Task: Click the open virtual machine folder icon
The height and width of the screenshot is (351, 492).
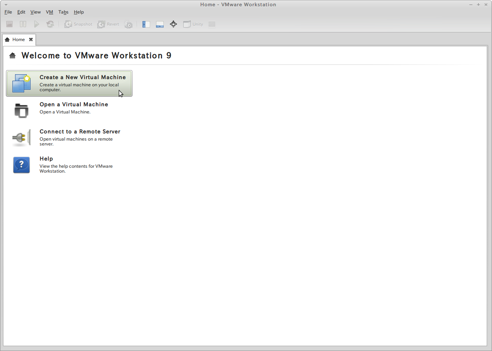Action: click(21, 110)
